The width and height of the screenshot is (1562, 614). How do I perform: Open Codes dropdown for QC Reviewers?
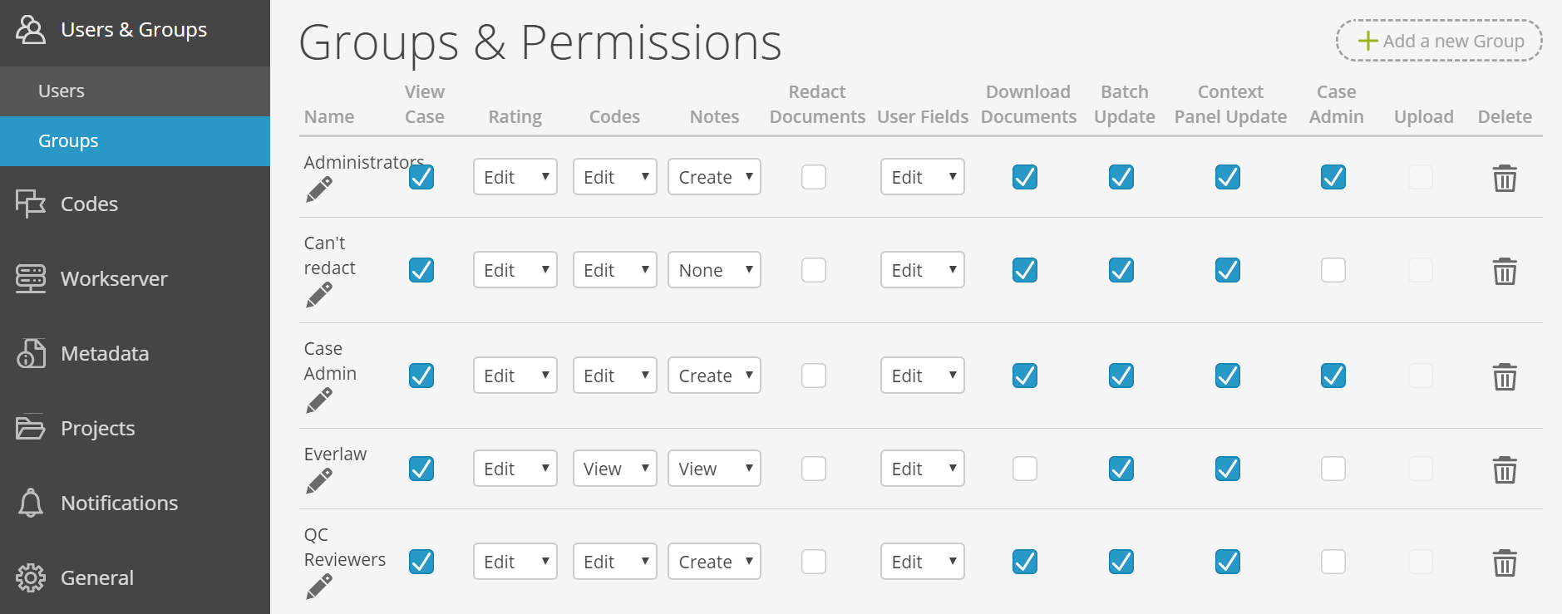(615, 562)
